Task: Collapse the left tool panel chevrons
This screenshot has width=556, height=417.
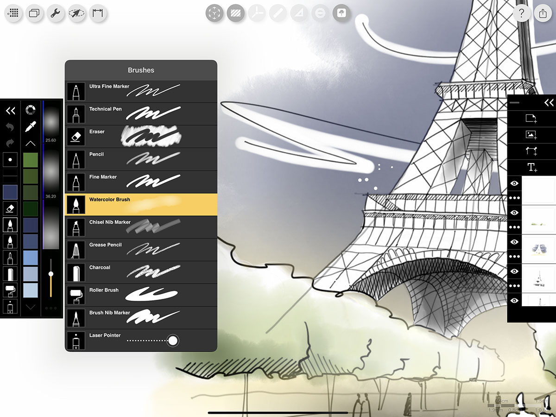Action: pyautogui.click(x=10, y=111)
